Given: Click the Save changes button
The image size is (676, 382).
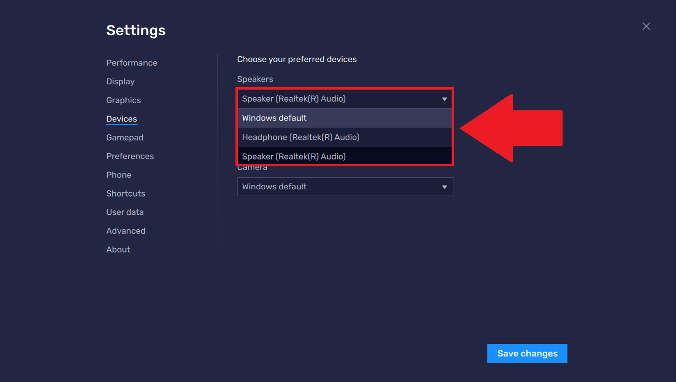Looking at the screenshot, I should pos(527,354).
